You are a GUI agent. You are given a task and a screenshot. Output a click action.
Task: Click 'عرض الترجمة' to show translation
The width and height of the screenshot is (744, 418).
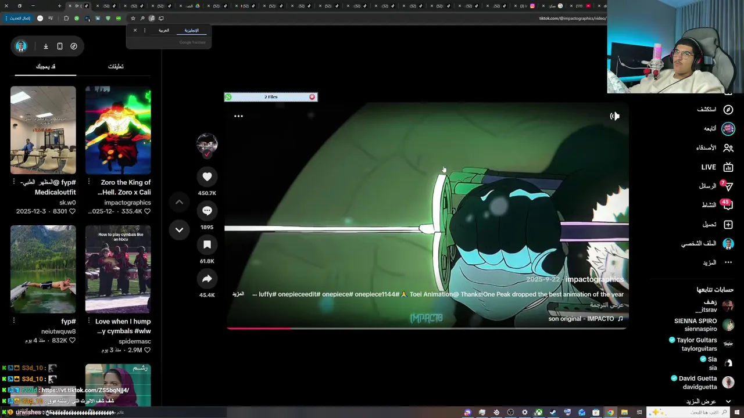(607, 305)
